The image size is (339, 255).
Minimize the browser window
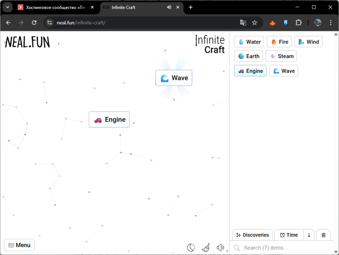point(297,7)
